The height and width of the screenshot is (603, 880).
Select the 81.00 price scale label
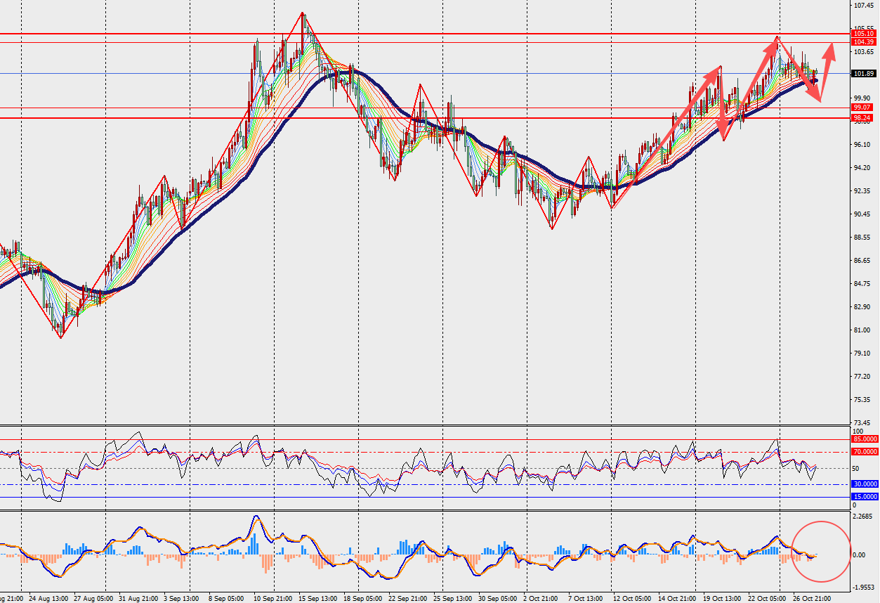863,330
